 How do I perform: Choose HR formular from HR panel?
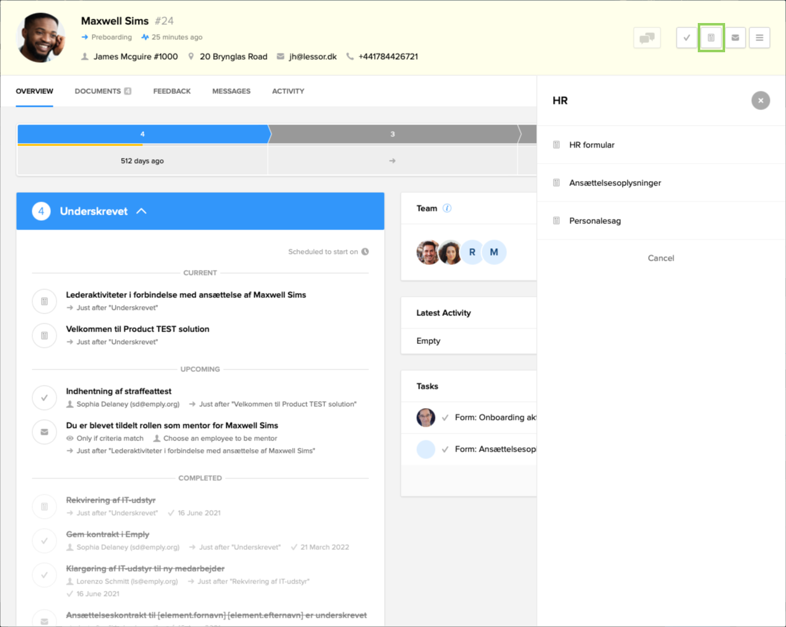click(x=592, y=145)
